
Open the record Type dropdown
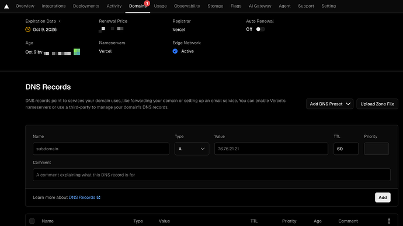[x=192, y=149]
